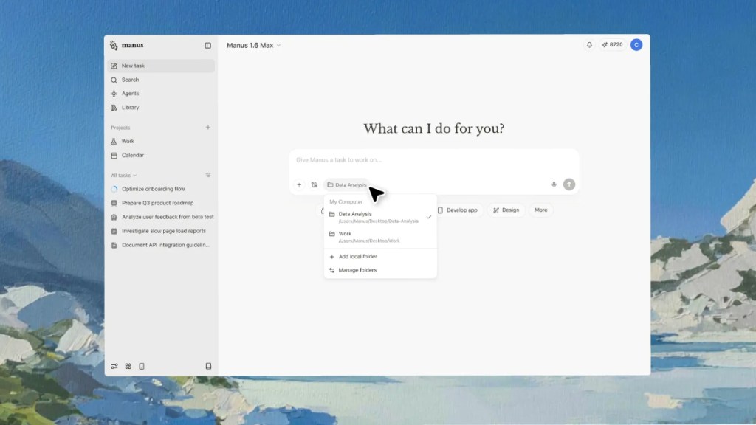This screenshot has height=425, width=756.
Task: Open the Manus 1.6 Max model dropdown
Action: pos(254,45)
